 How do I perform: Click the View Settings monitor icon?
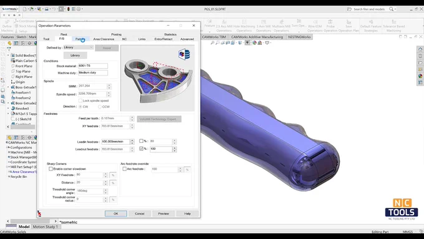coord(267,43)
